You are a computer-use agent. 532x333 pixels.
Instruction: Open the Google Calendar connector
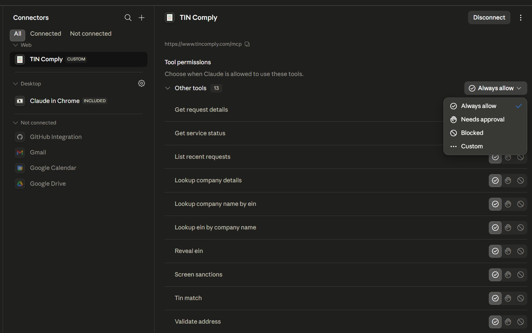coord(78,168)
